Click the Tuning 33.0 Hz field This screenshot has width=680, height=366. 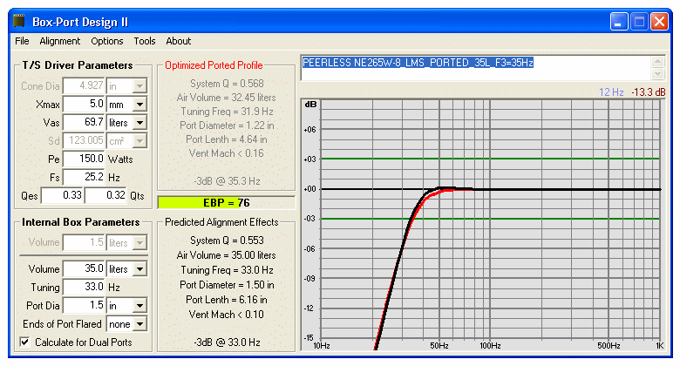click(x=85, y=287)
